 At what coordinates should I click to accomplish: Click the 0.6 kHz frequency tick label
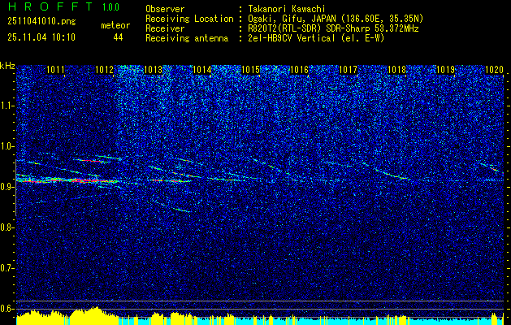pos(6,309)
